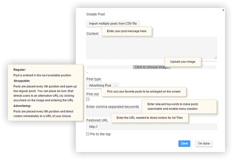Screen dimensions: 233x160
Task: Tick the Pick out checkbox
Action: [x=88, y=99]
